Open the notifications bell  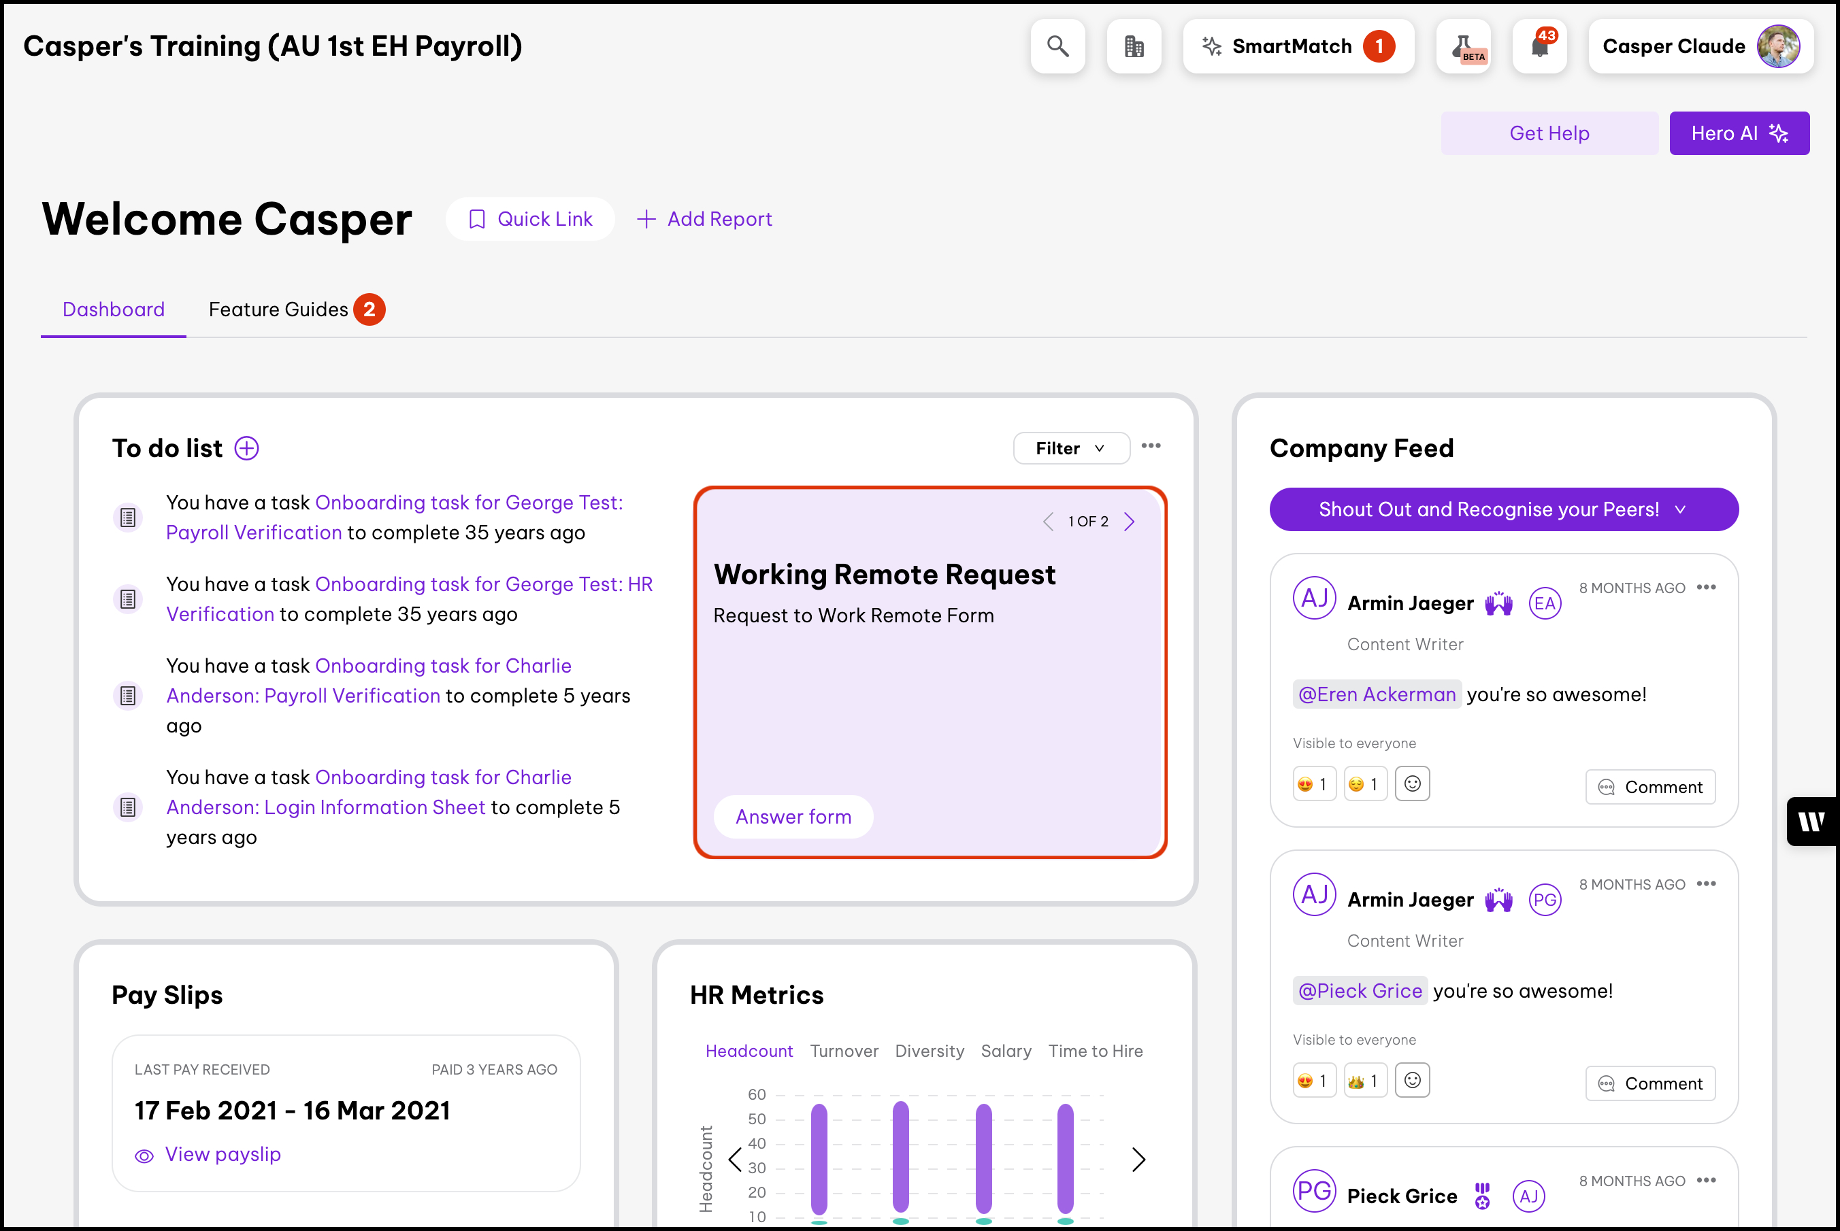tap(1539, 46)
